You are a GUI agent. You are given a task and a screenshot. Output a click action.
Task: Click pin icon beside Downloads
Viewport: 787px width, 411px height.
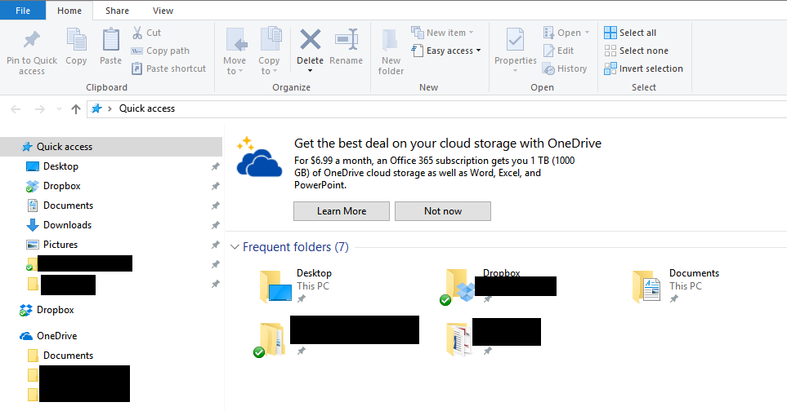[x=215, y=225]
